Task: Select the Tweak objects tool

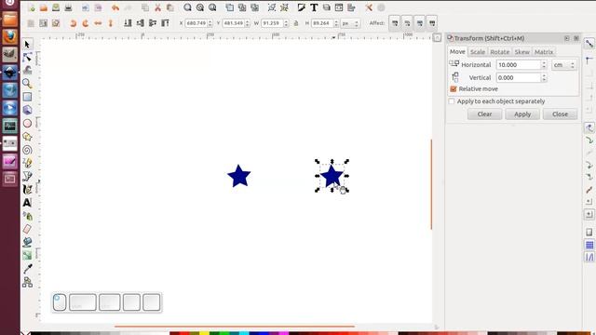Action: click(27, 71)
